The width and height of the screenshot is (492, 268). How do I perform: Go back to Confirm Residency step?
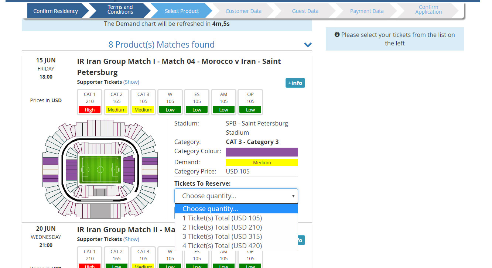pos(55,11)
